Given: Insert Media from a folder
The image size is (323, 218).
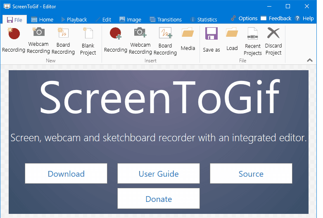Looking at the screenshot, I should (x=188, y=39).
